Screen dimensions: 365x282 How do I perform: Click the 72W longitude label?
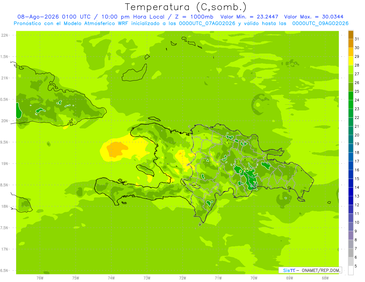[182, 278]
